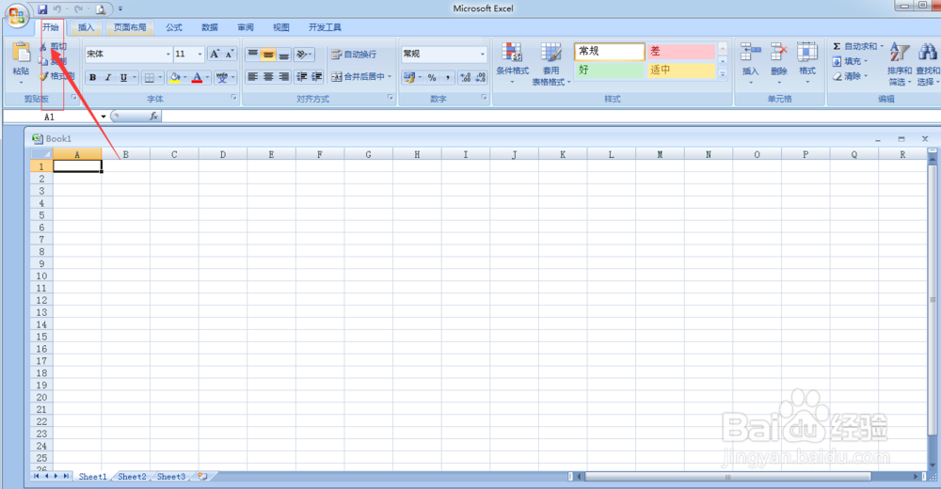Toggle middle vertical alignment
Screen dimensions: 941x489
pyautogui.click(x=268, y=54)
